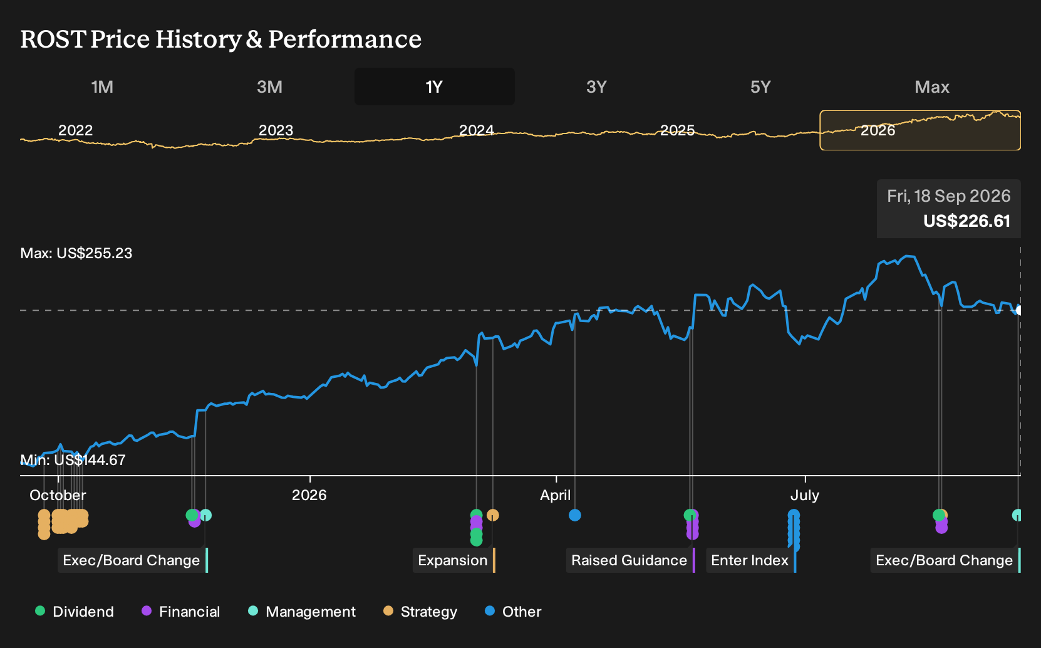Click the April axis label
Screen dimensions: 1041x648
click(x=556, y=495)
